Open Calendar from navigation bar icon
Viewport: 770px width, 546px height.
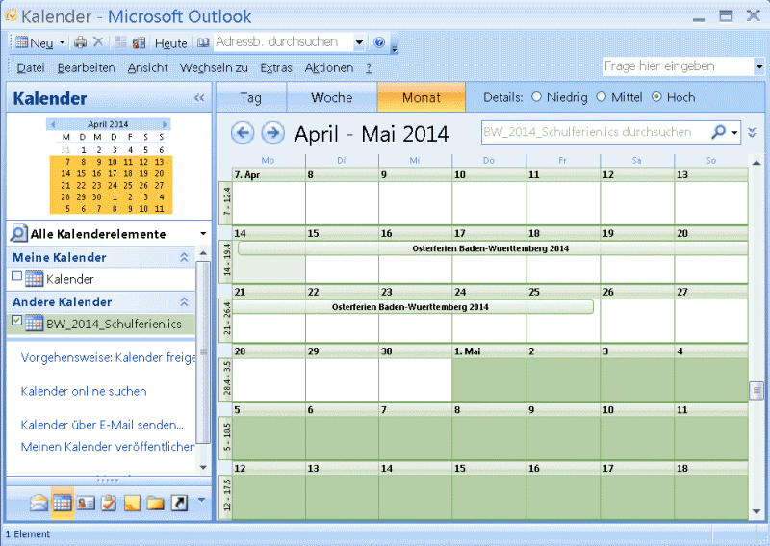[63, 504]
